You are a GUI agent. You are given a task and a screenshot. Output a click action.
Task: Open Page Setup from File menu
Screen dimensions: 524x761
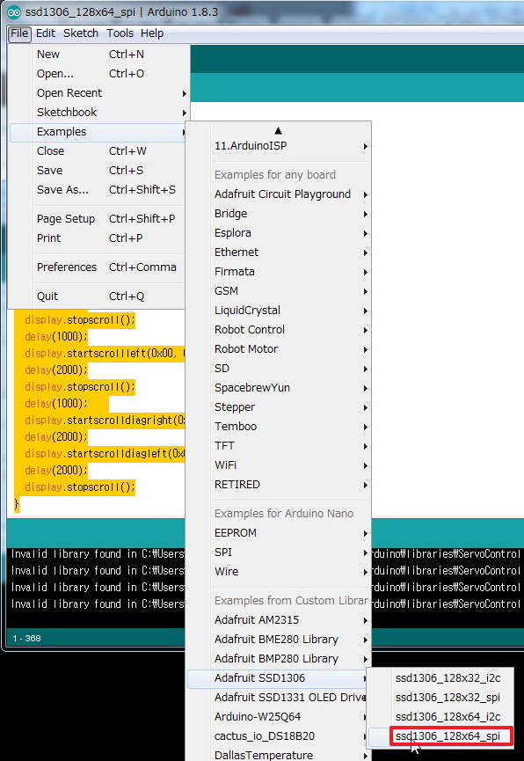(x=99, y=219)
